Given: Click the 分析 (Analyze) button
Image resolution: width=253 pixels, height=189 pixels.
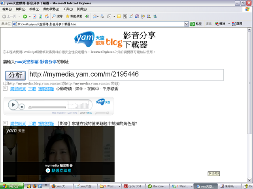Looking at the screenshot, I should click(x=15, y=75).
